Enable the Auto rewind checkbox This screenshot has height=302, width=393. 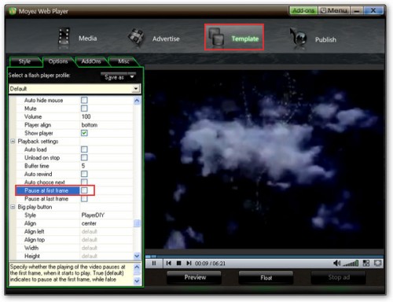(x=84, y=174)
